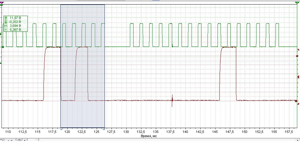Click the noise spike on the red trace
Image resolution: width=300 pixels, height=145 pixels.
[x=172, y=101]
